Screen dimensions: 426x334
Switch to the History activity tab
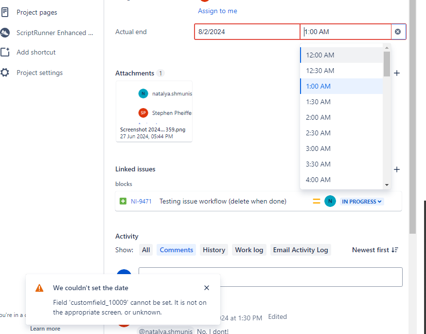point(213,249)
